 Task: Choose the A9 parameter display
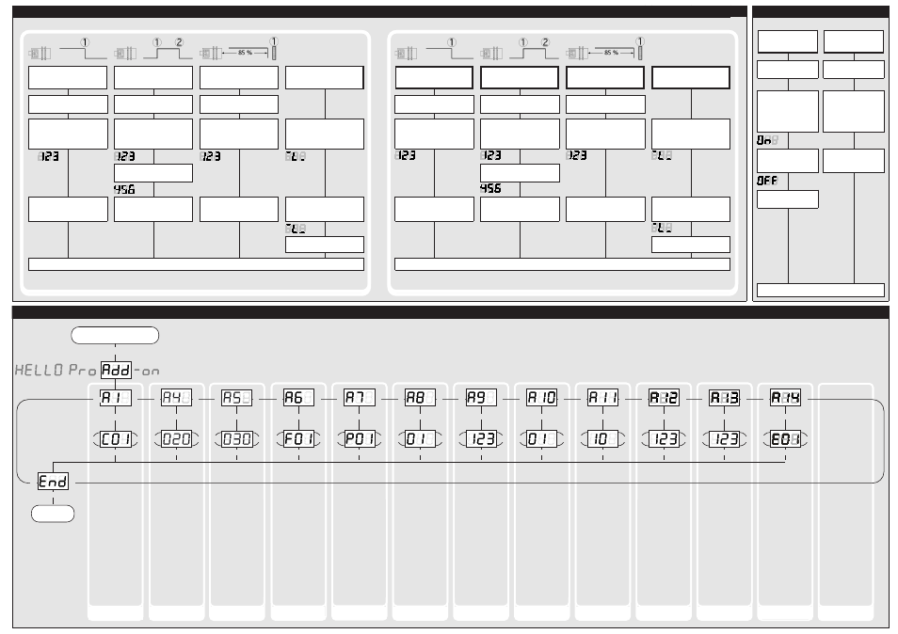[481, 398]
